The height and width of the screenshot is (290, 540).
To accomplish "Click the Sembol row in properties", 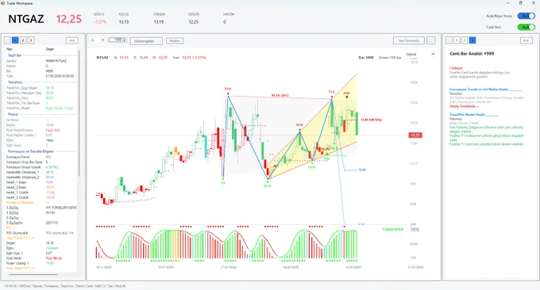I will [40, 61].
